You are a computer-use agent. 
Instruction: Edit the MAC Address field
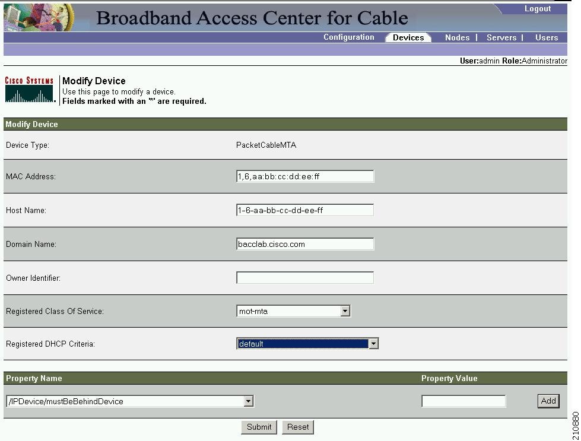pos(304,176)
